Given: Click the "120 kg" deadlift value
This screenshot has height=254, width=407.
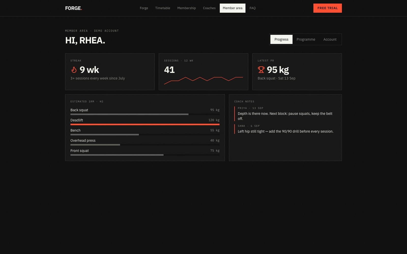Looking at the screenshot, I should 214,120.
